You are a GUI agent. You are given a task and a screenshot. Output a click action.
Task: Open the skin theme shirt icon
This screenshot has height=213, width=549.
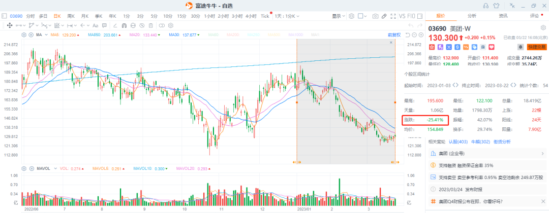(496, 6)
